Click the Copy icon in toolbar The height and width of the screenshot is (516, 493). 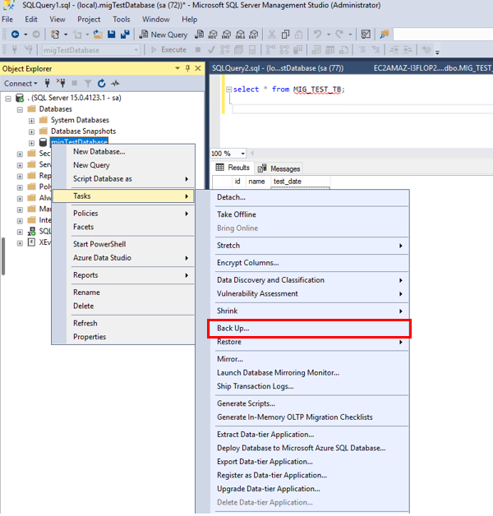click(x=286, y=35)
